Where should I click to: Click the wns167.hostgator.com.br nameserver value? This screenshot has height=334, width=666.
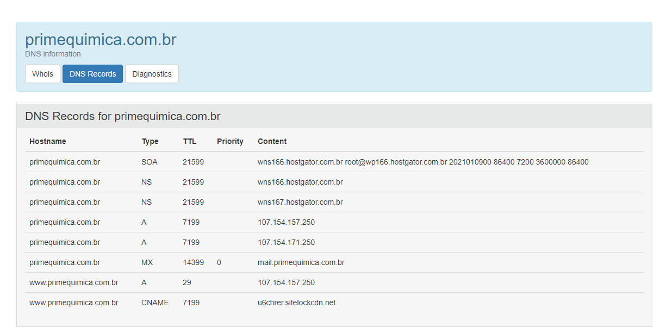pos(300,202)
